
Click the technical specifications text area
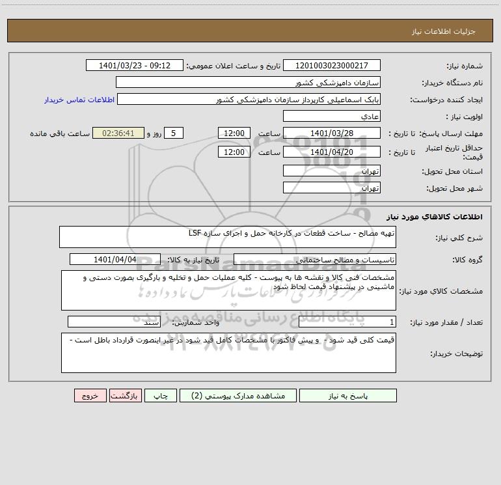click(x=228, y=290)
